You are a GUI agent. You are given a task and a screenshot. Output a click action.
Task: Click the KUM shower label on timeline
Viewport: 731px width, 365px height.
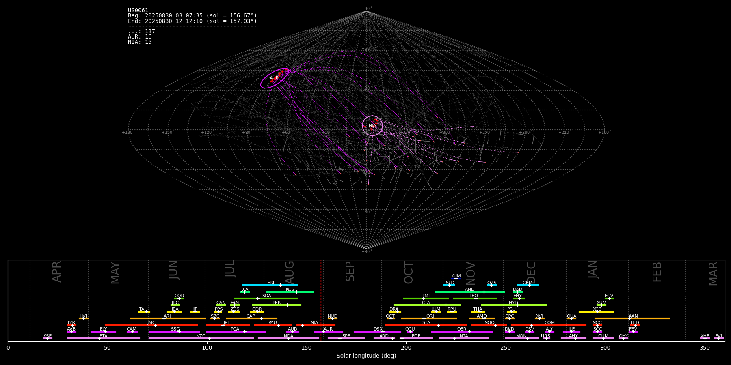456,276
